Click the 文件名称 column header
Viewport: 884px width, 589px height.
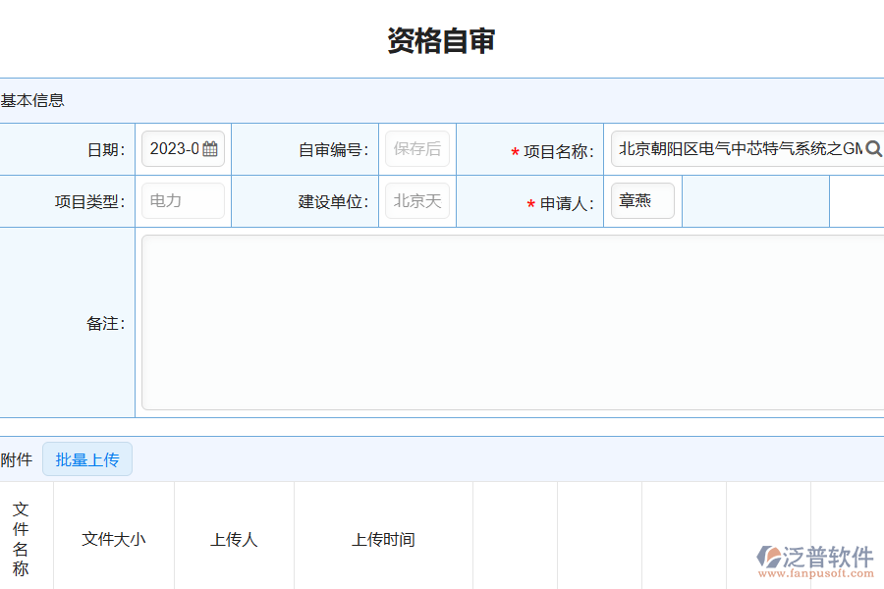[23, 537]
